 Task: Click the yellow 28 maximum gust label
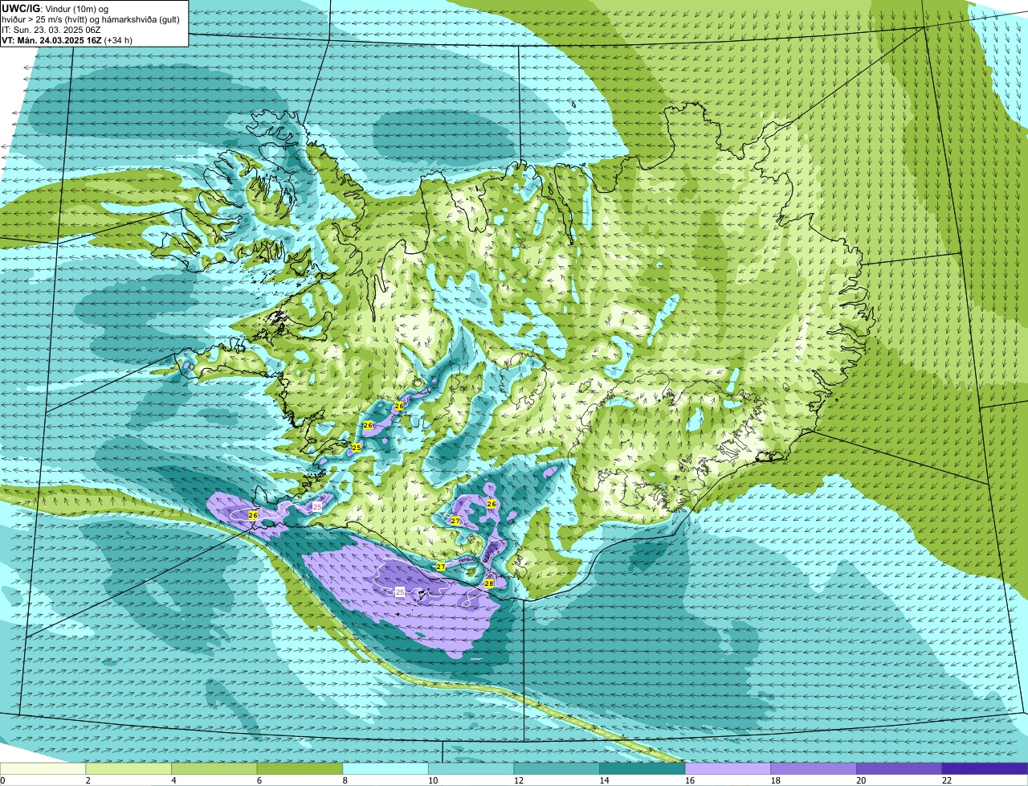489,583
